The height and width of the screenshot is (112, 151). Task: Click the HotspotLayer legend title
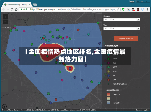tap(111, 46)
